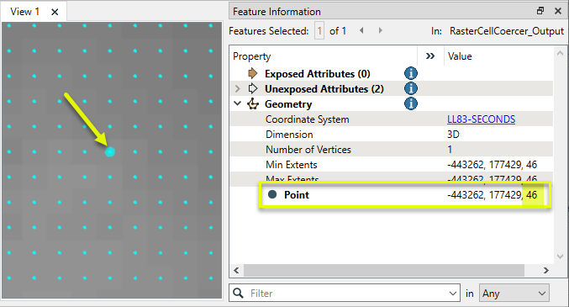Screen dimensions: 569x307
Task: Click the Value column header
Action: click(x=460, y=56)
